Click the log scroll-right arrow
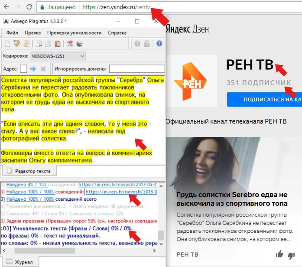This screenshot has height=267, width=302. pos(154,251)
